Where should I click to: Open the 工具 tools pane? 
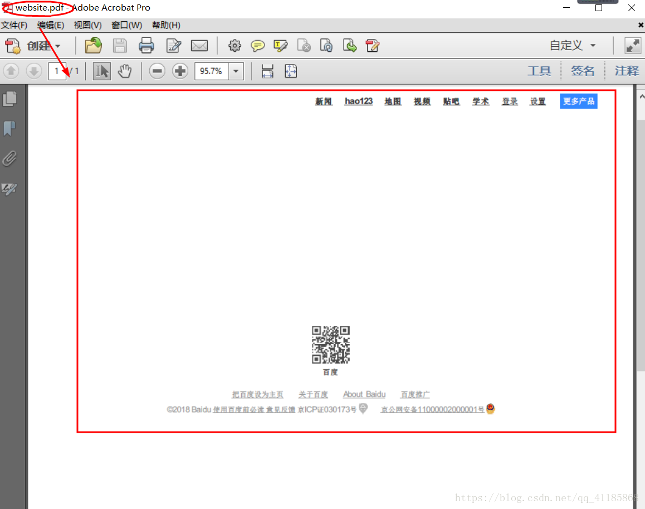539,71
